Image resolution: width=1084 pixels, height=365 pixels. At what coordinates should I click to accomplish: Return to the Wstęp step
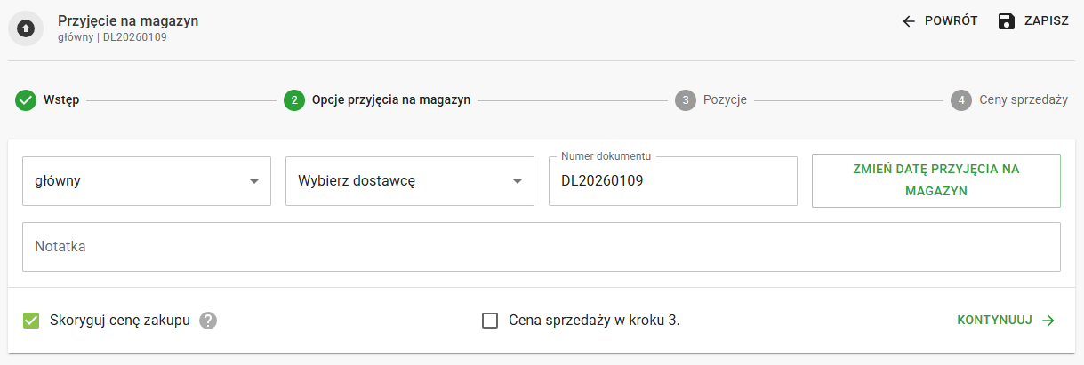pyautogui.click(x=61, y=100)
